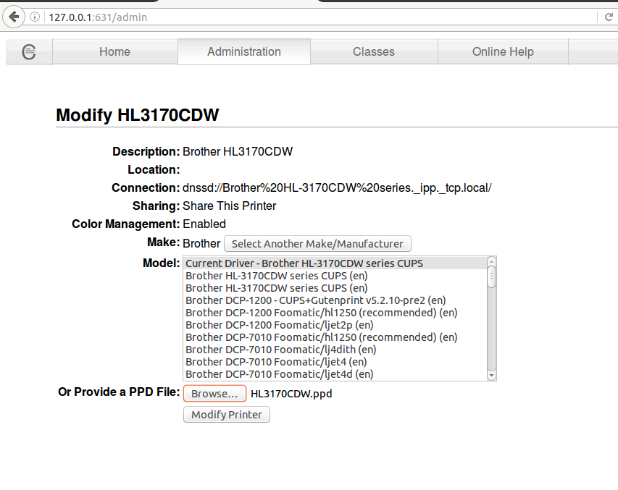Select Brother DCP-7010 Foomatic/ljet4 (en) model

(335, 362)
